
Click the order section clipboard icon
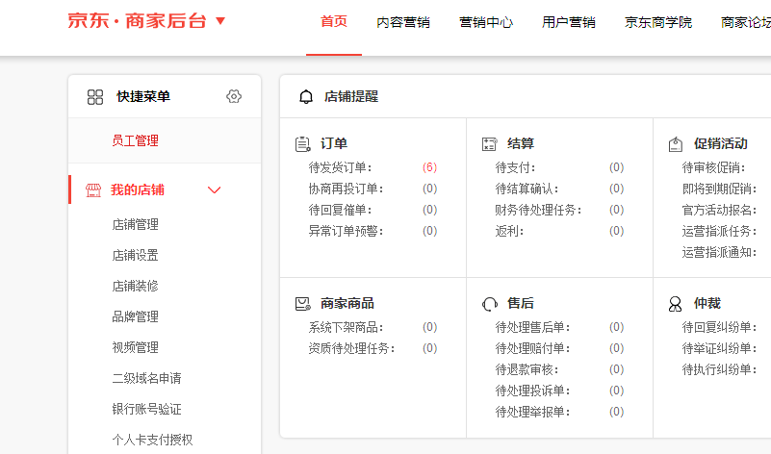click(302, 144)
